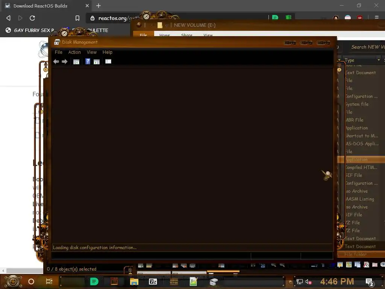Open Settings icon in Disk Management toolbar
The width and height of the screenshot is (385, 289).
pyautogui.click(x=108, y=61)
